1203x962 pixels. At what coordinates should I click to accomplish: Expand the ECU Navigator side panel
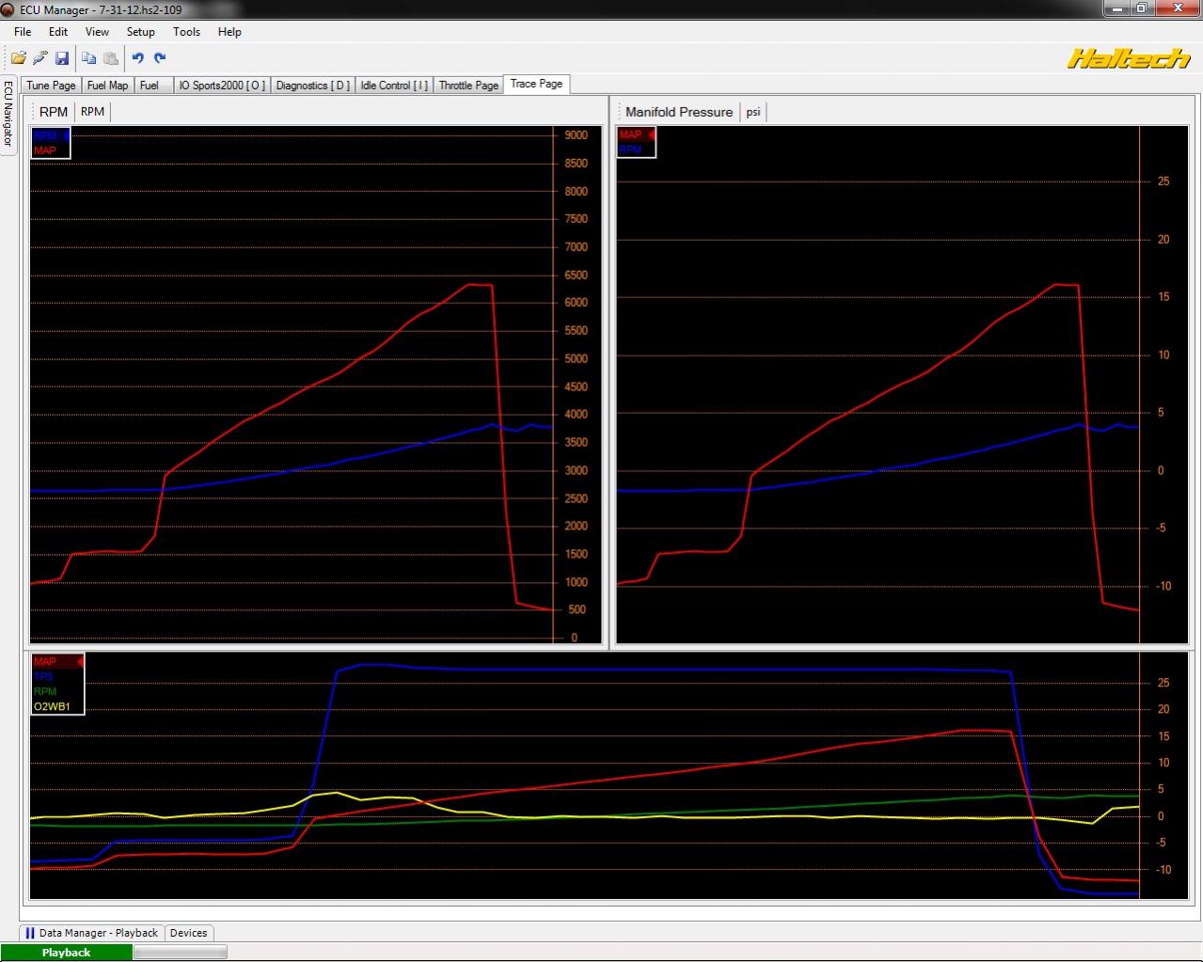point(8,114)
